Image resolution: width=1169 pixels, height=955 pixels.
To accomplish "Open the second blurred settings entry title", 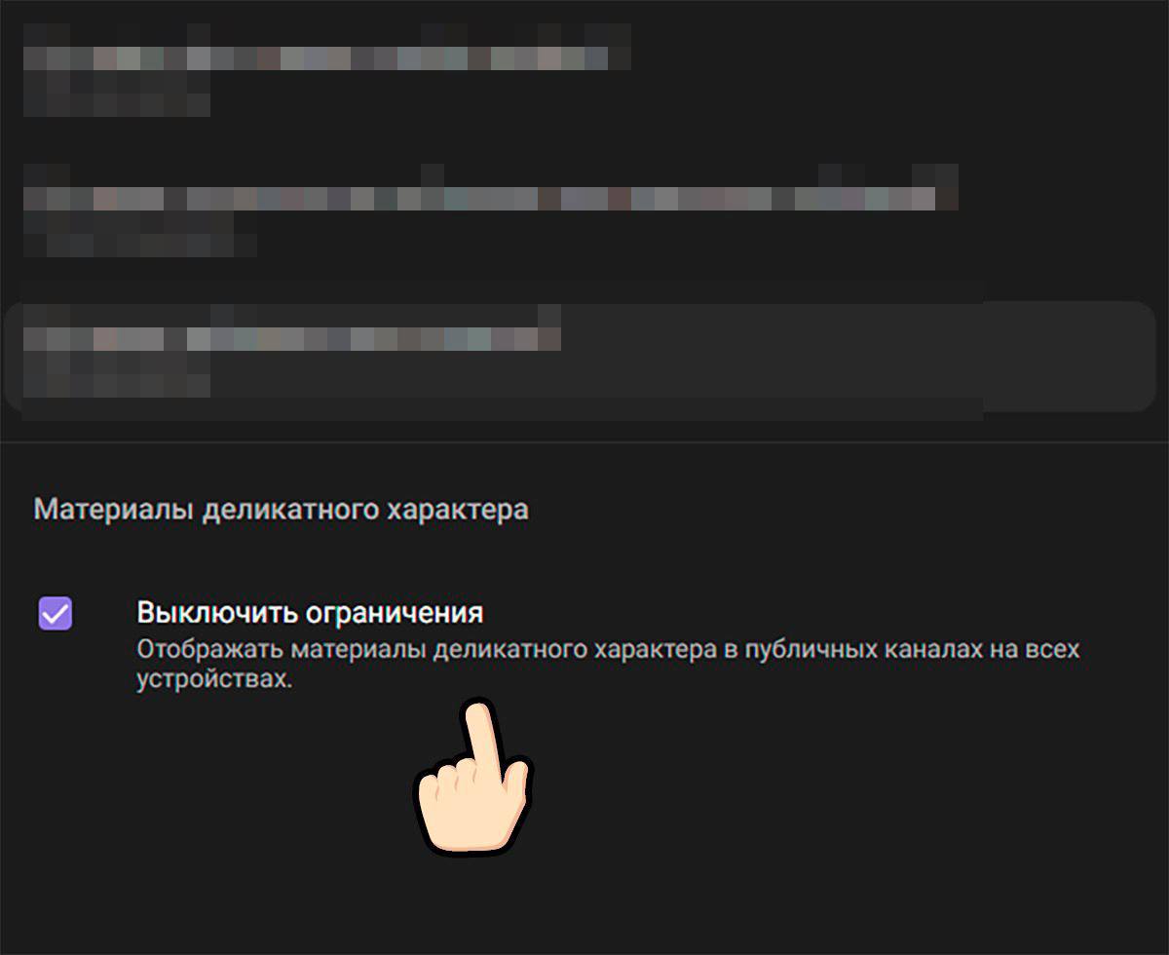I will pyautogui.click(x=490, y=199).
